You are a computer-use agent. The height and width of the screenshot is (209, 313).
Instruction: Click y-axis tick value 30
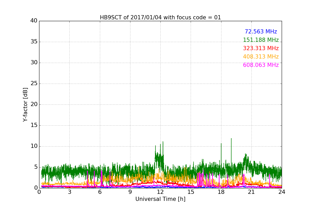(34, 63)
